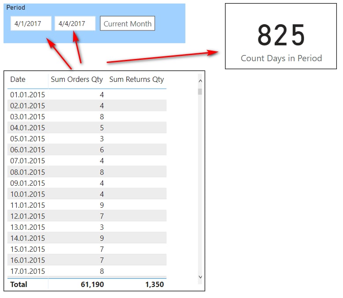Select the Period slicer title
The height and width of the screenshot is (298, 343).
pos(16,7)
